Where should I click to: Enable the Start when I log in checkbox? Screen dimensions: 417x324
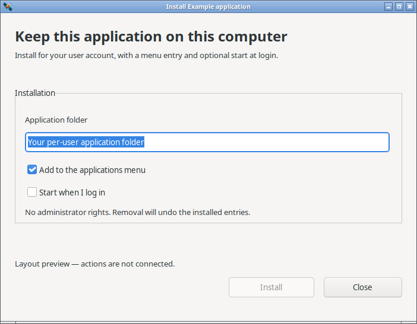(x=32, y=192)
